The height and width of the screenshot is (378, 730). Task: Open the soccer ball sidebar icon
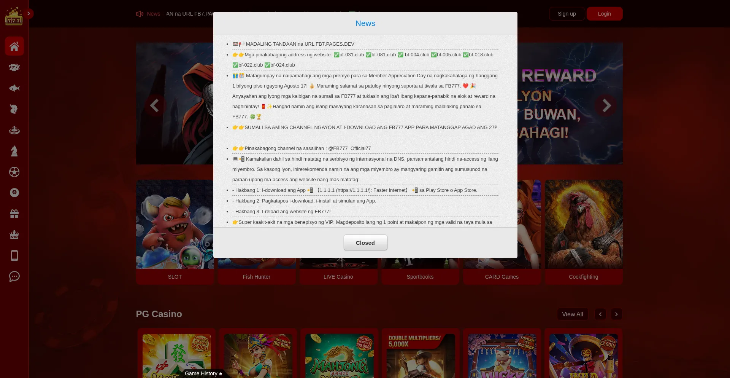tap(14, 172)
